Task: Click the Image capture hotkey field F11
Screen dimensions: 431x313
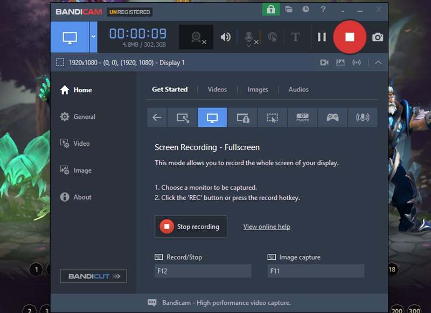Action: coord(316,271)
